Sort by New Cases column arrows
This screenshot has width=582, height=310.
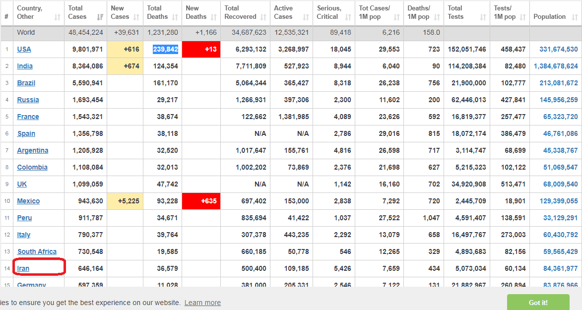[136, 17]
